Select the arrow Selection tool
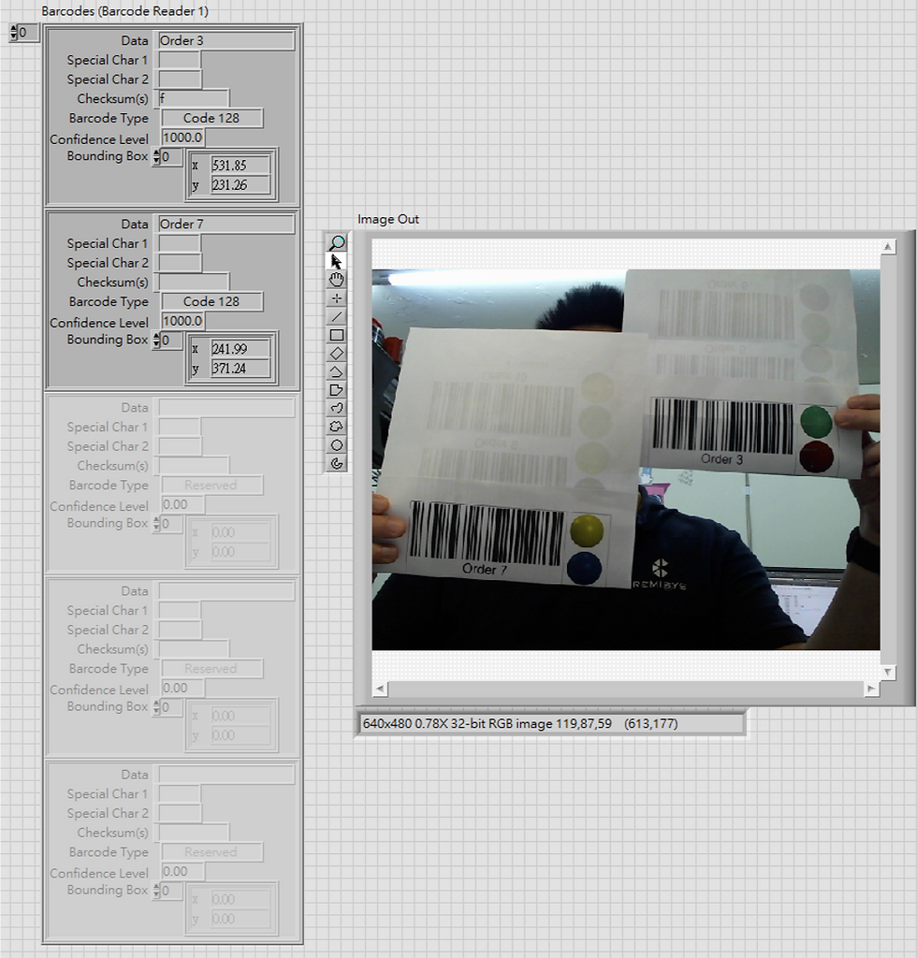Viewport: 917px width, 958px height. coord(337,262)
